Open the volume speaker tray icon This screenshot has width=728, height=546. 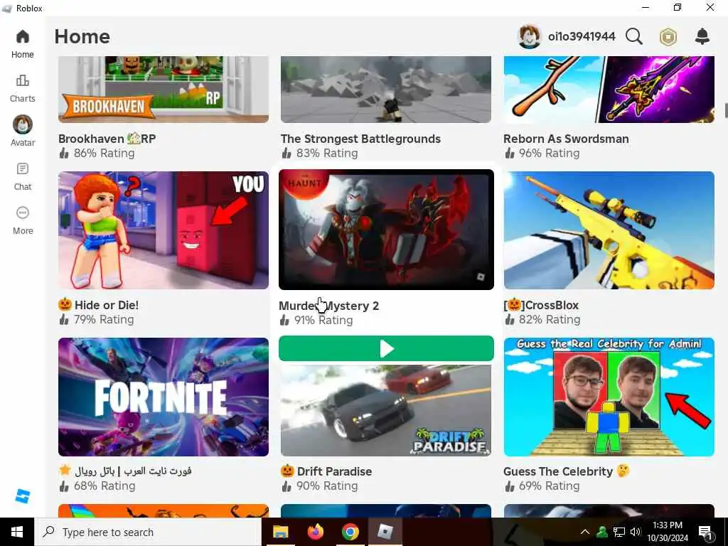(636, 532)
